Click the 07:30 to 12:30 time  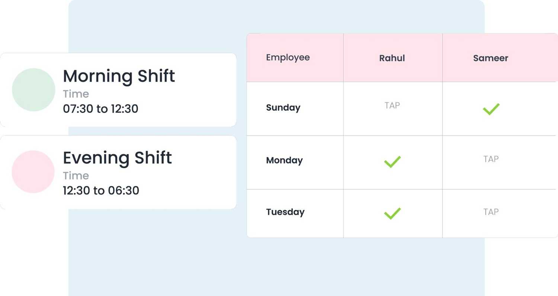[100, 109]
